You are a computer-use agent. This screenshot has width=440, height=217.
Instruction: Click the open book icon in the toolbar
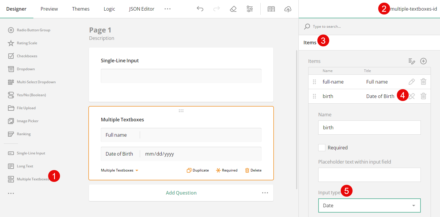271,9
